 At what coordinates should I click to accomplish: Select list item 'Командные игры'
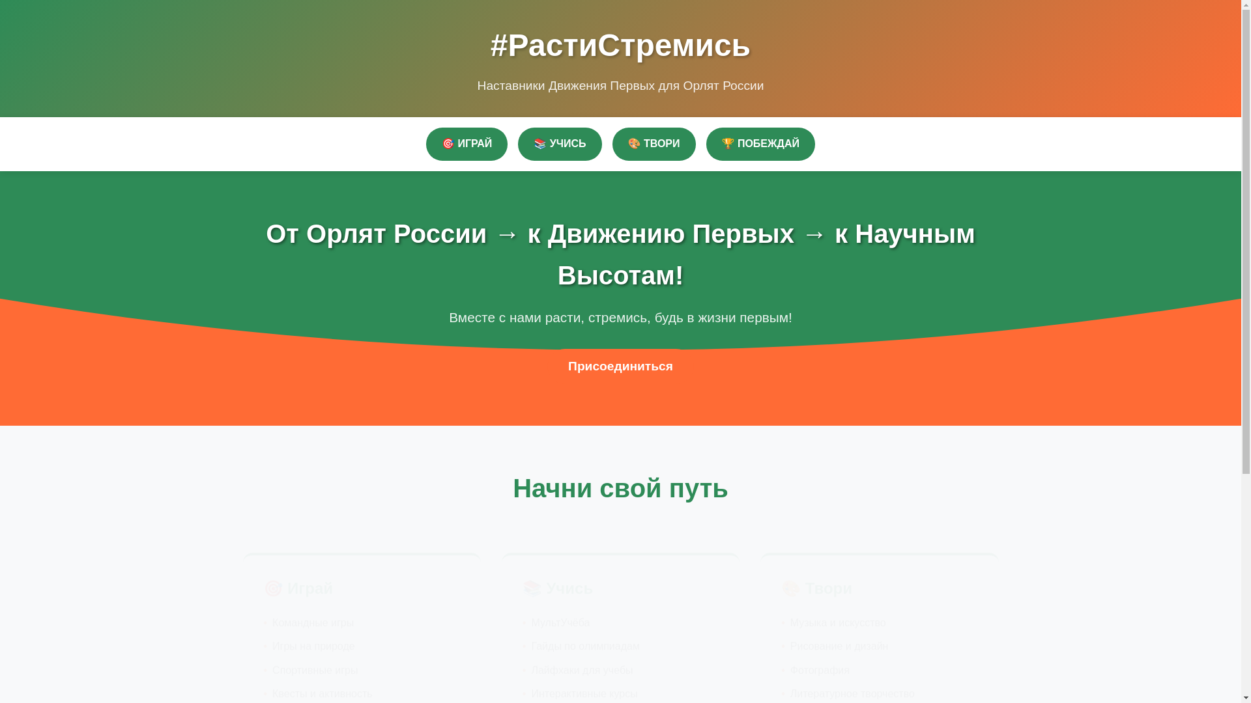pyautogui.click(x=313, y=623)
